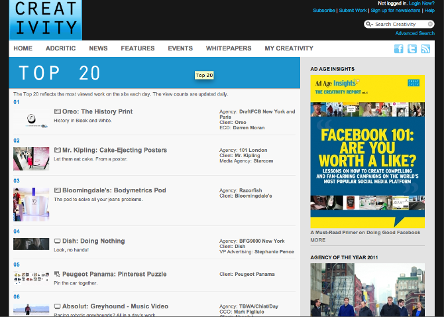This screenshot has height=317, width=444.
Task: Click interactive icon beside Peugeot Panama title
Action: point(57,274)
